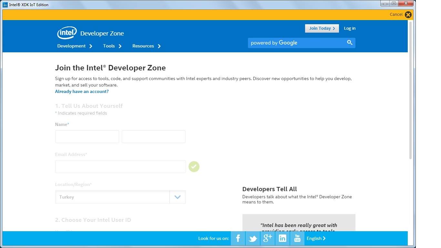Click the '1. Tell Us About Yourself' heading
The image size is (441, 248).
coord(89,106)
